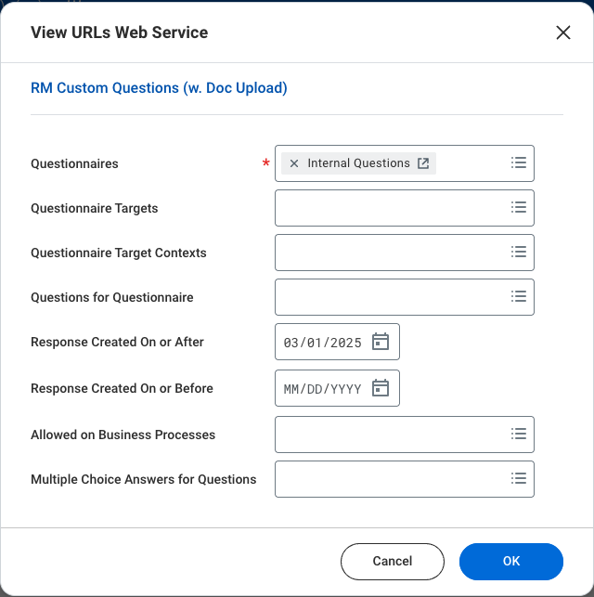Open Questionnaire Target Contexts prompt list icon
594x597 pixels.
coord(519,252)
